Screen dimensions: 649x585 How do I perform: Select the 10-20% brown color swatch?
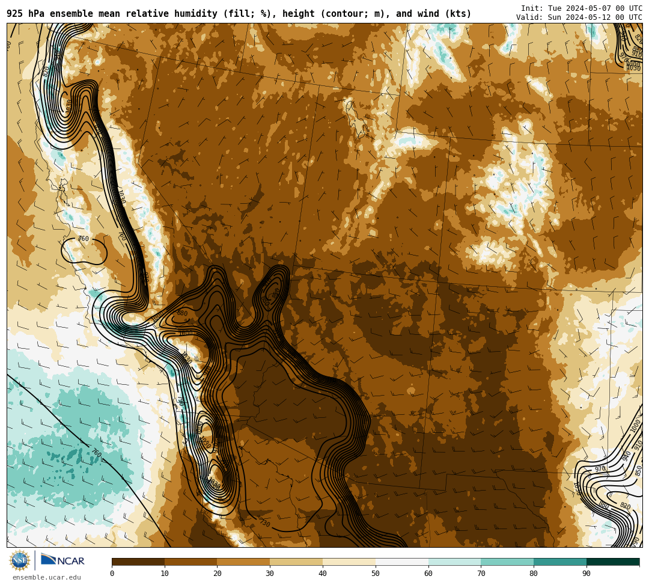click(x=191, y=562)
